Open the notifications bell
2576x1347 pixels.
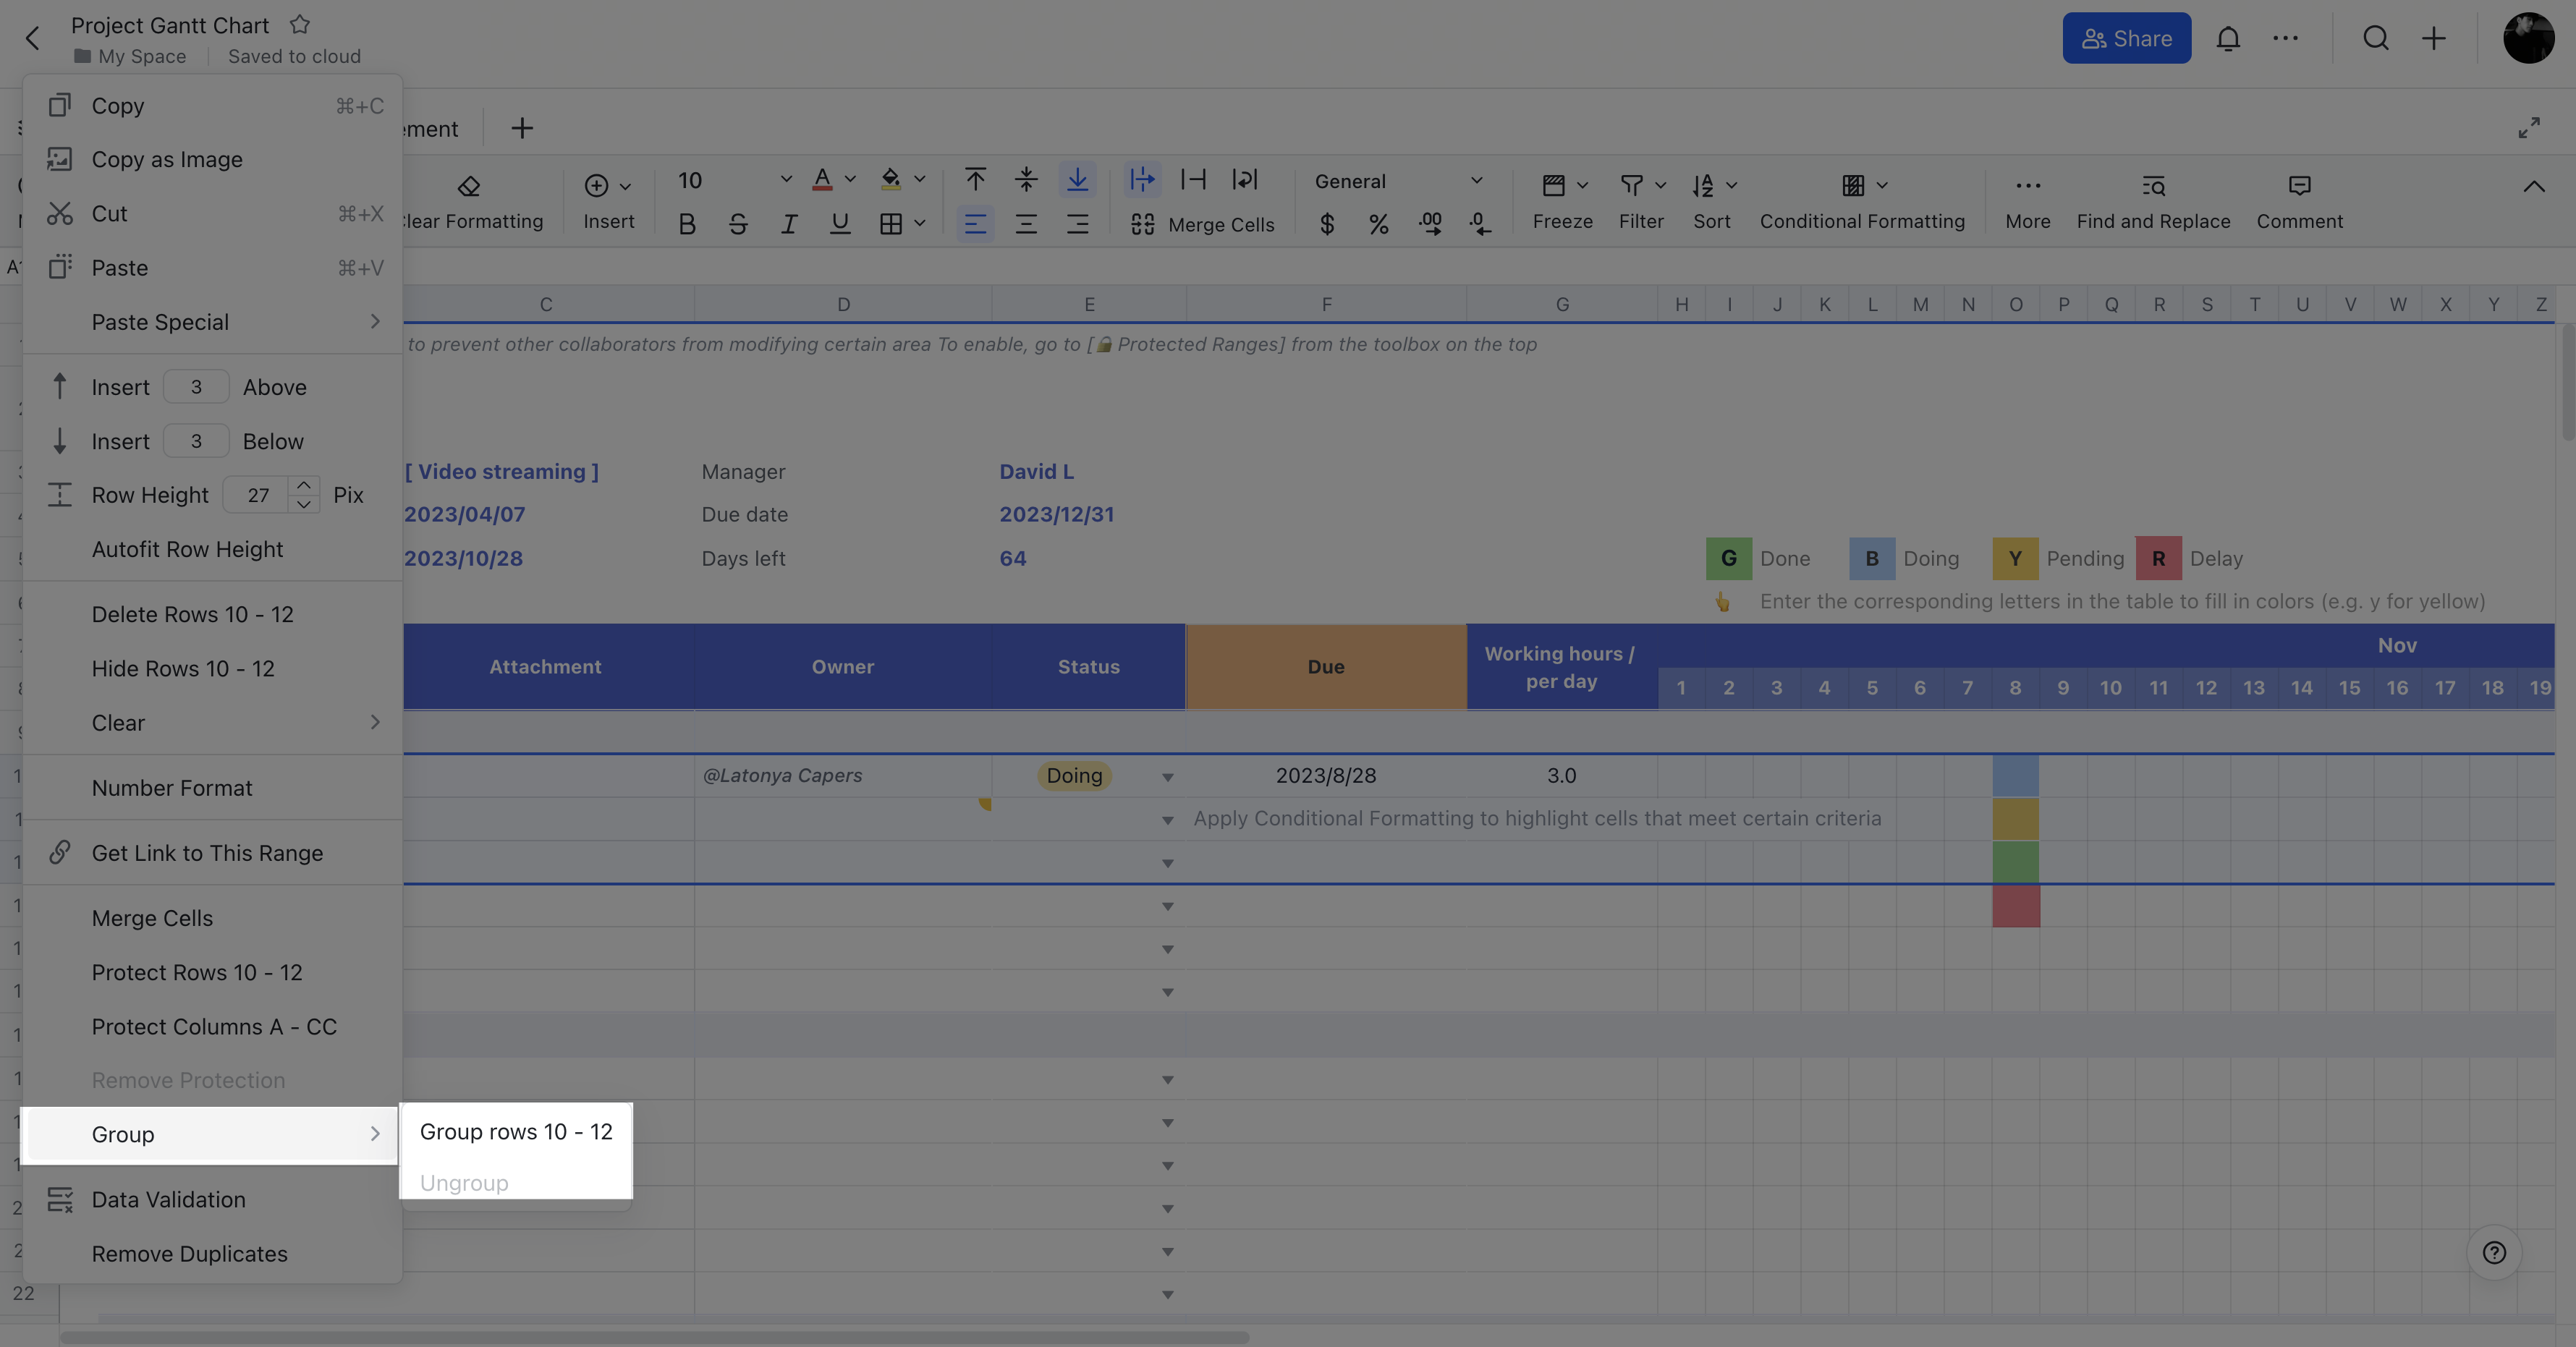point(2229,38)
